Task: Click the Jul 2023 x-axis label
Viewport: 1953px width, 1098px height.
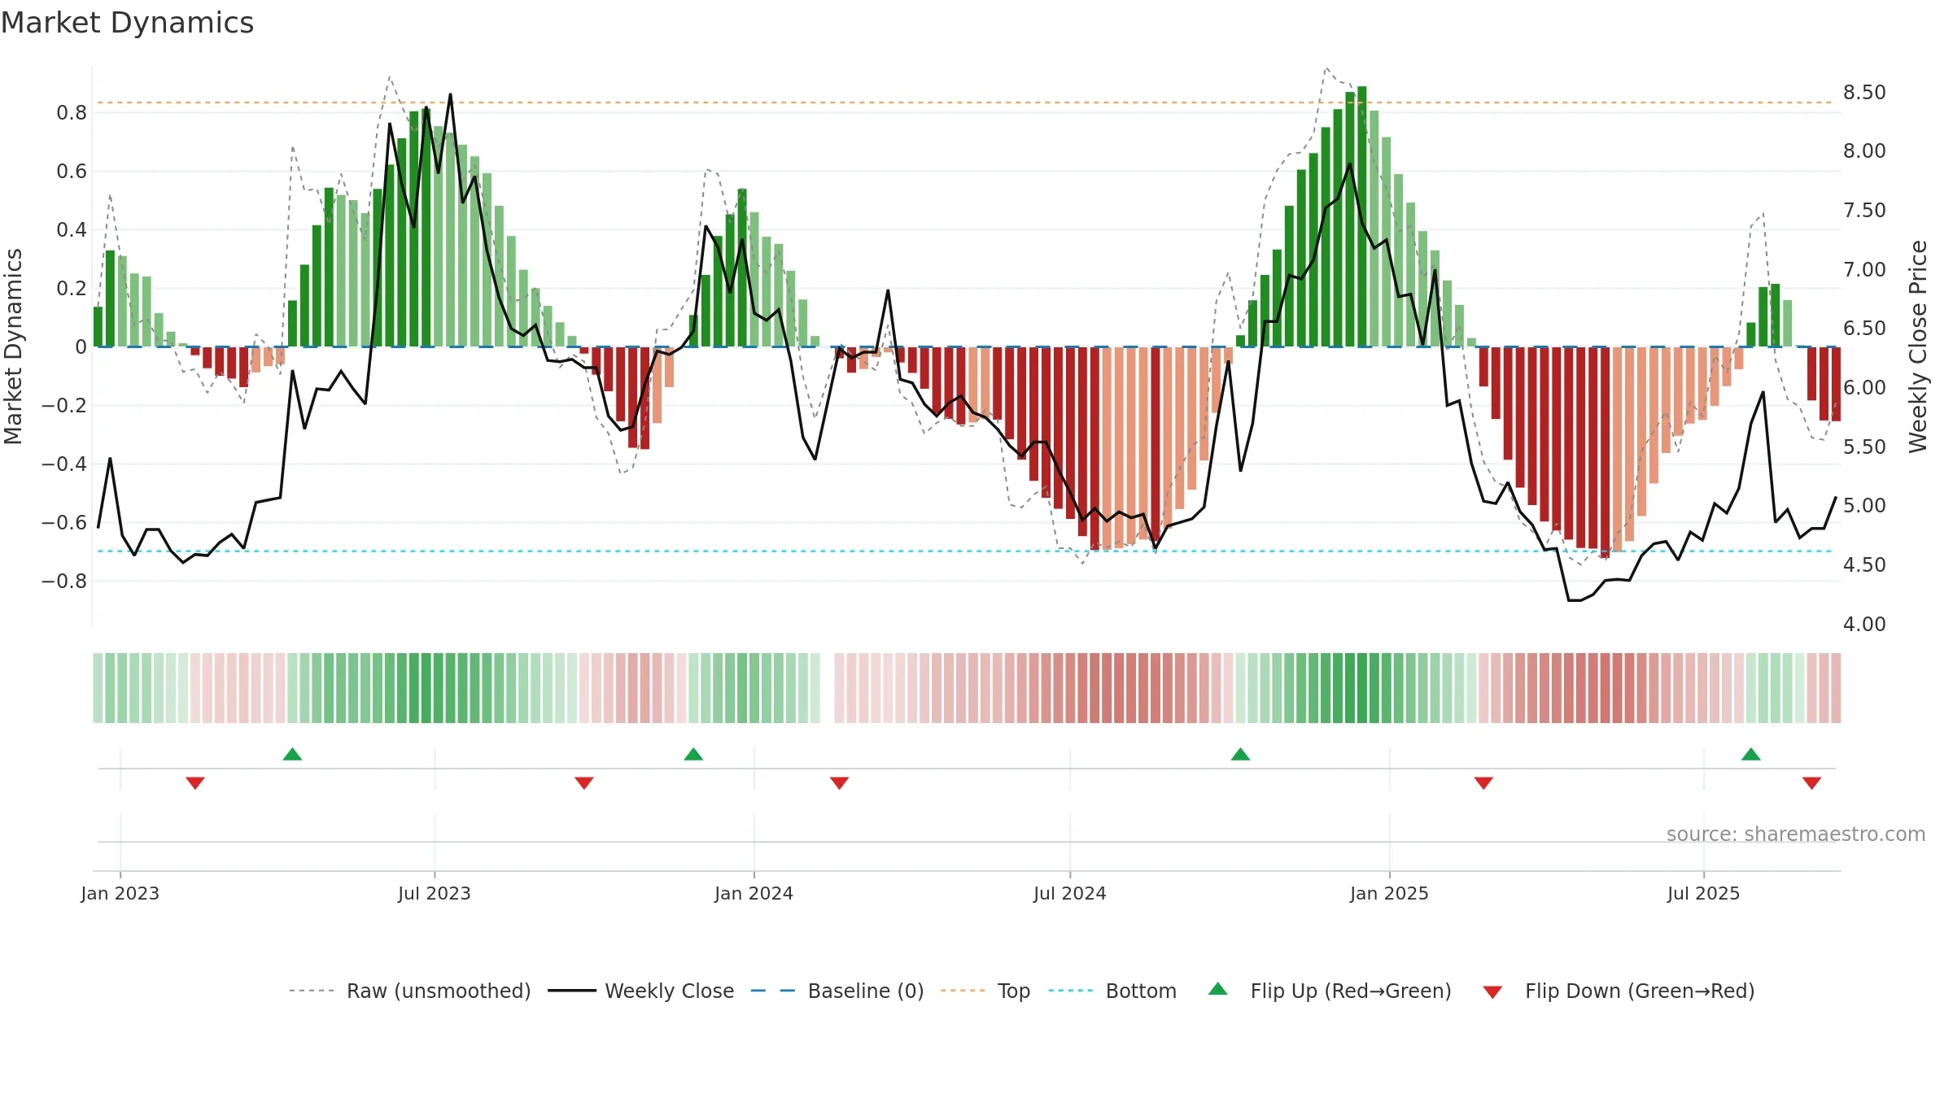Action: point(435,893)
